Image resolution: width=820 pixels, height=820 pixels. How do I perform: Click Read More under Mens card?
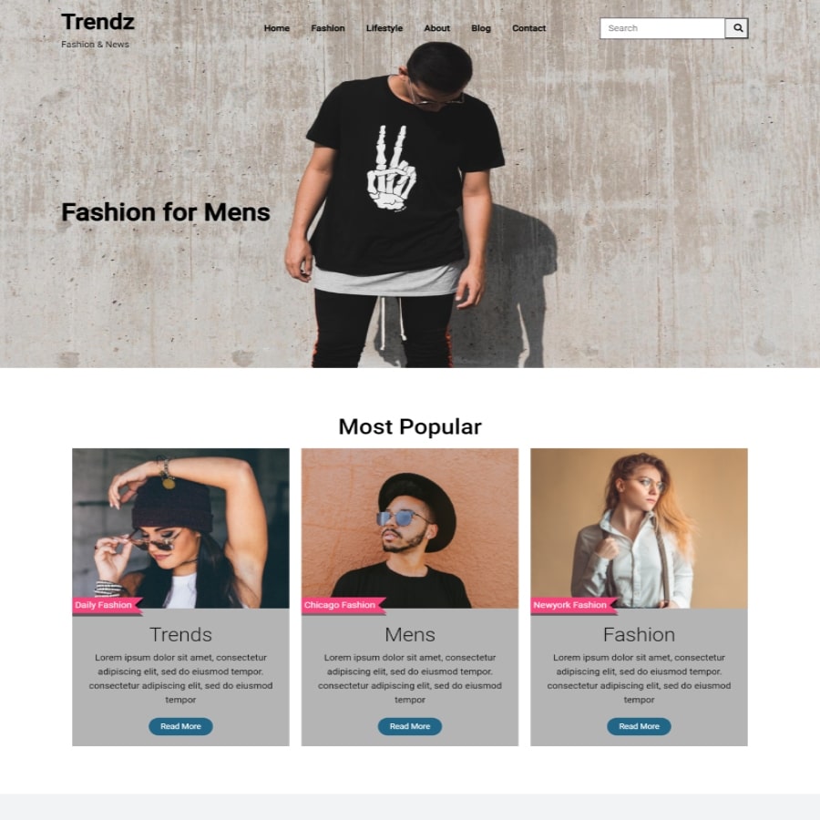[409, 726]
